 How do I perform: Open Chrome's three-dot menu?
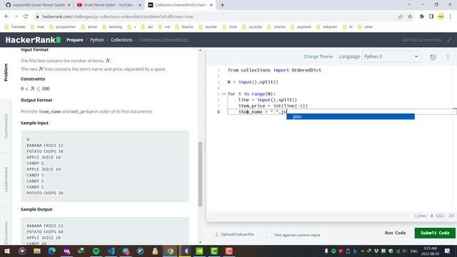(451, 16)
